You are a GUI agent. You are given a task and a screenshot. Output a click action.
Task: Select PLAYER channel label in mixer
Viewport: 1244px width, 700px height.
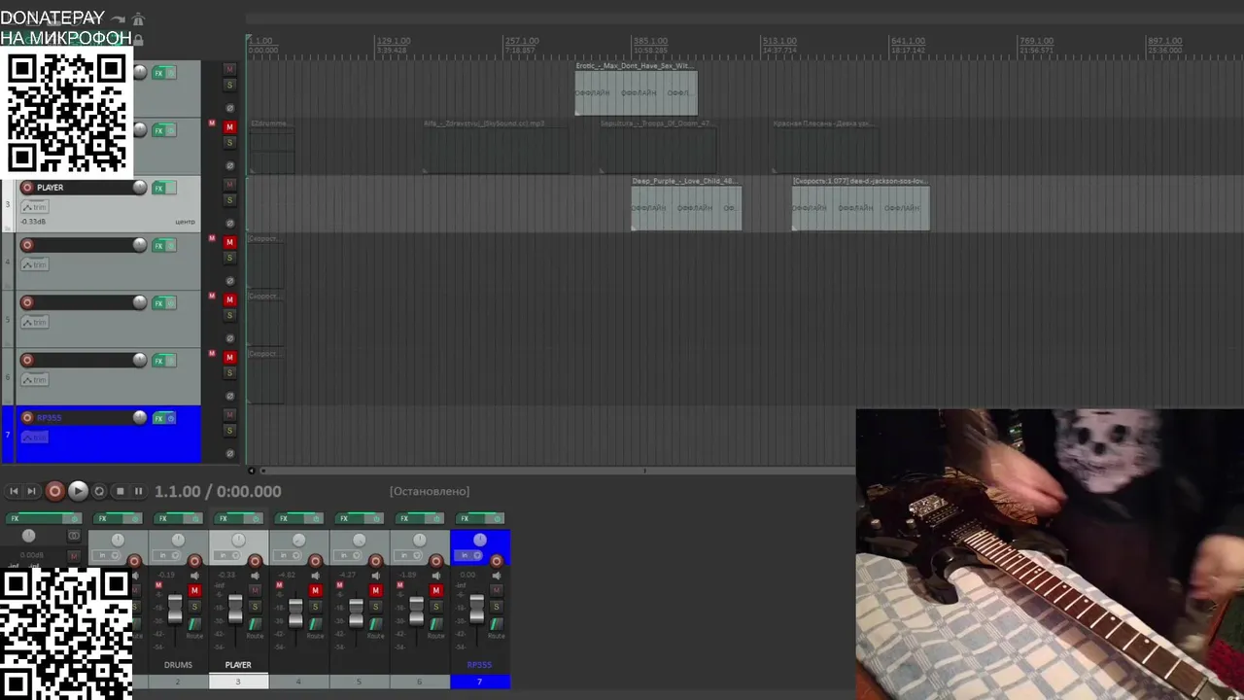point(238,665)
